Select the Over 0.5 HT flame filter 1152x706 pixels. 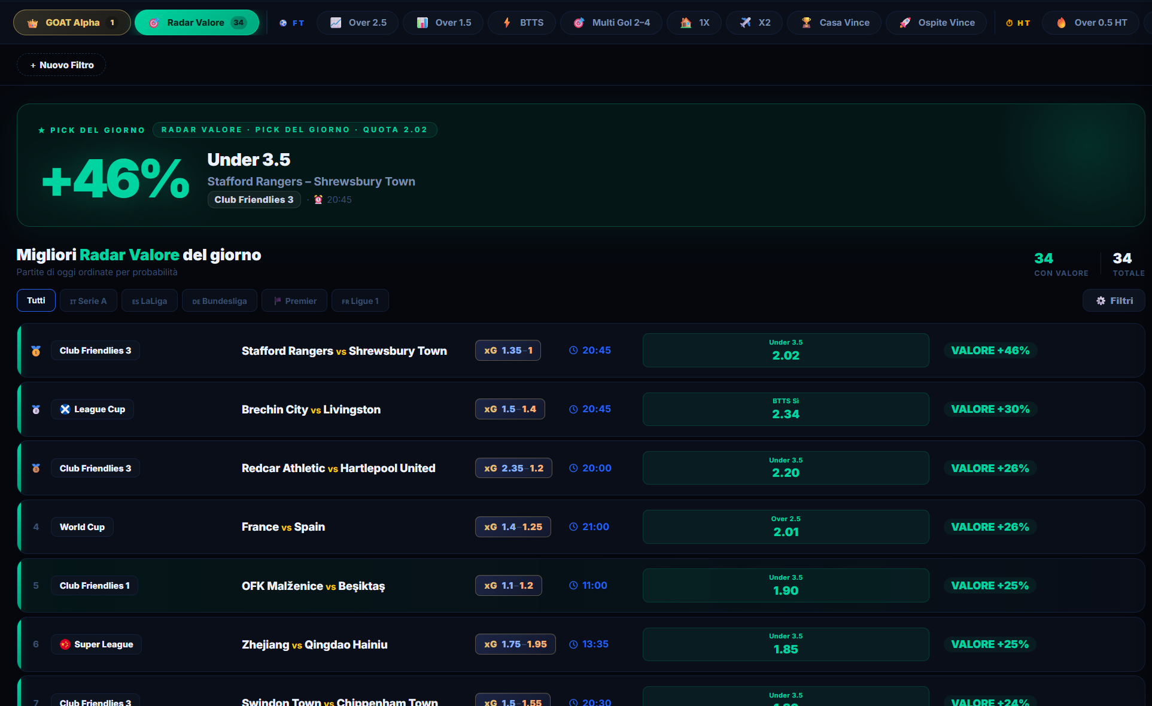click(x=1091, y=23)
